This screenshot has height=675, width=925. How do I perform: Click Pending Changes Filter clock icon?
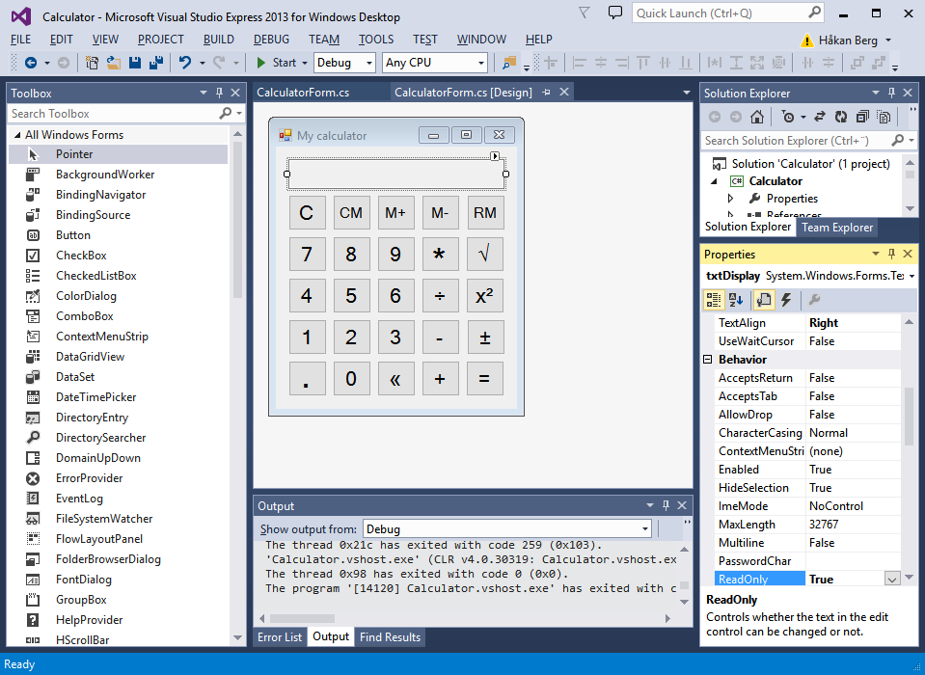(x=787, y=117)
